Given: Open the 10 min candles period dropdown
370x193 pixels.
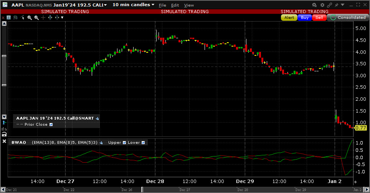Looking at the screenshot, I should (x=133, y=5).
